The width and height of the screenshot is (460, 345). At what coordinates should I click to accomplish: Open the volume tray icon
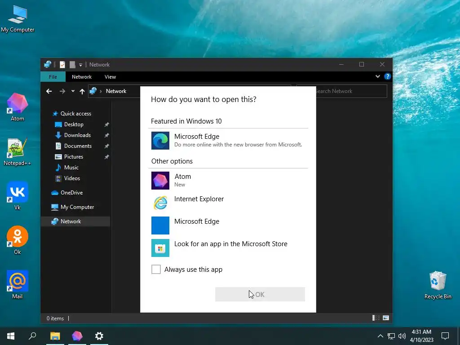[x=402, y=336]
